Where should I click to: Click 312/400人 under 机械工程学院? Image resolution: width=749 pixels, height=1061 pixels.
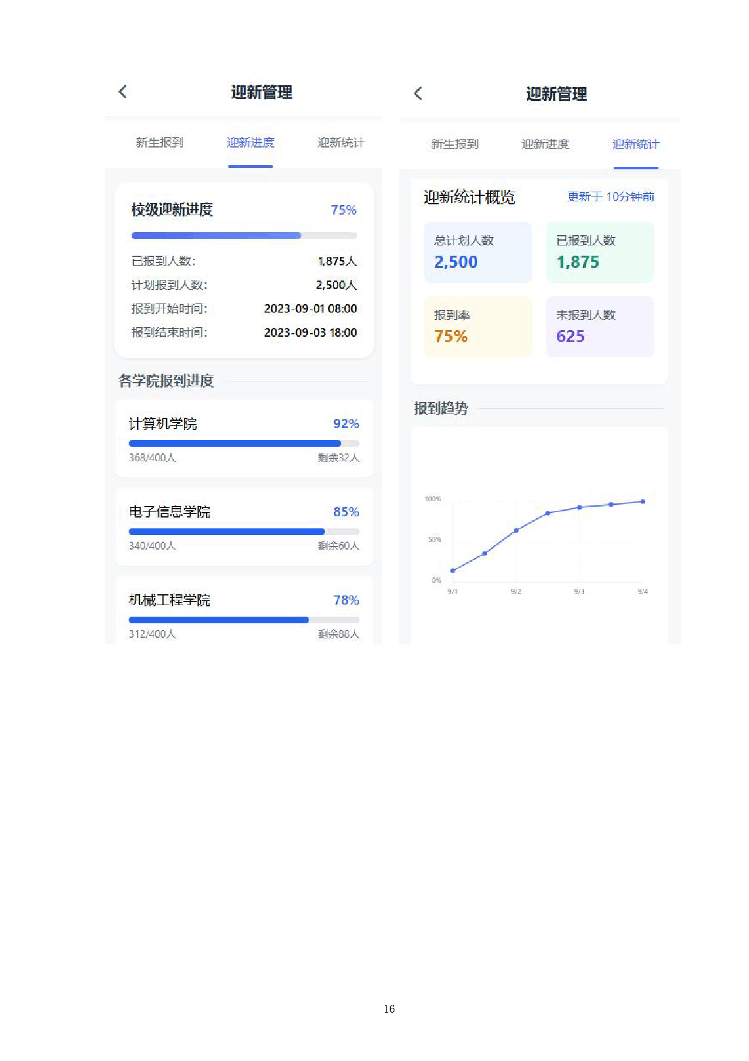click(152, 634)
